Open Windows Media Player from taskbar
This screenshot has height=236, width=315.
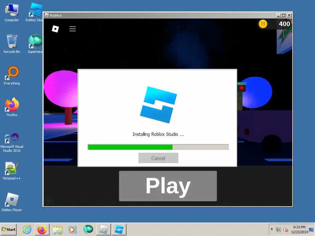[73, 229]
